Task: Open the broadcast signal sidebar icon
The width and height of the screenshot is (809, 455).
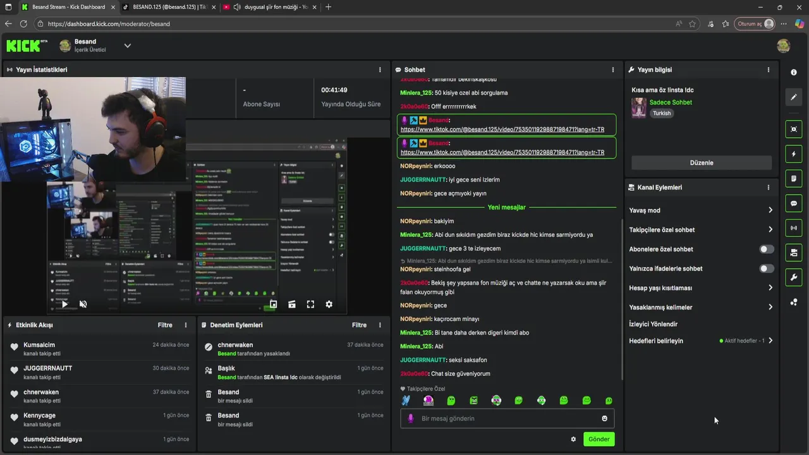Action: pyautogui.click(x=794, y=227)
